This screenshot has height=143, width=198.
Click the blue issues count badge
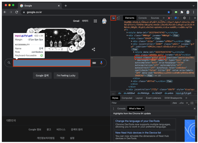click(176, 18)
